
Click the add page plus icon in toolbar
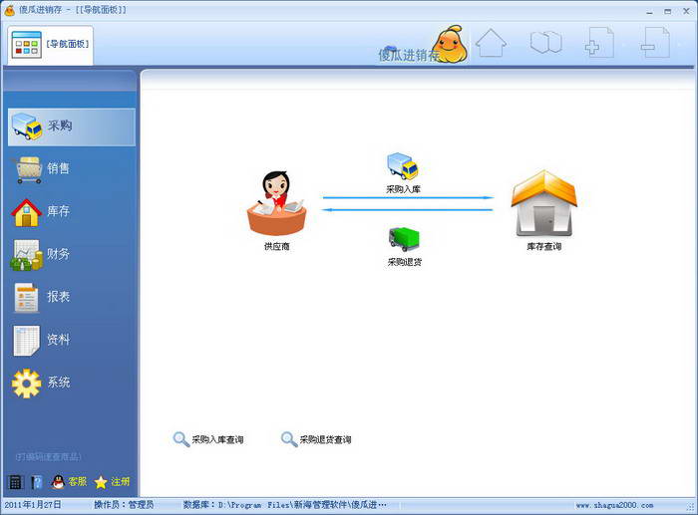[x=599, y=43]
